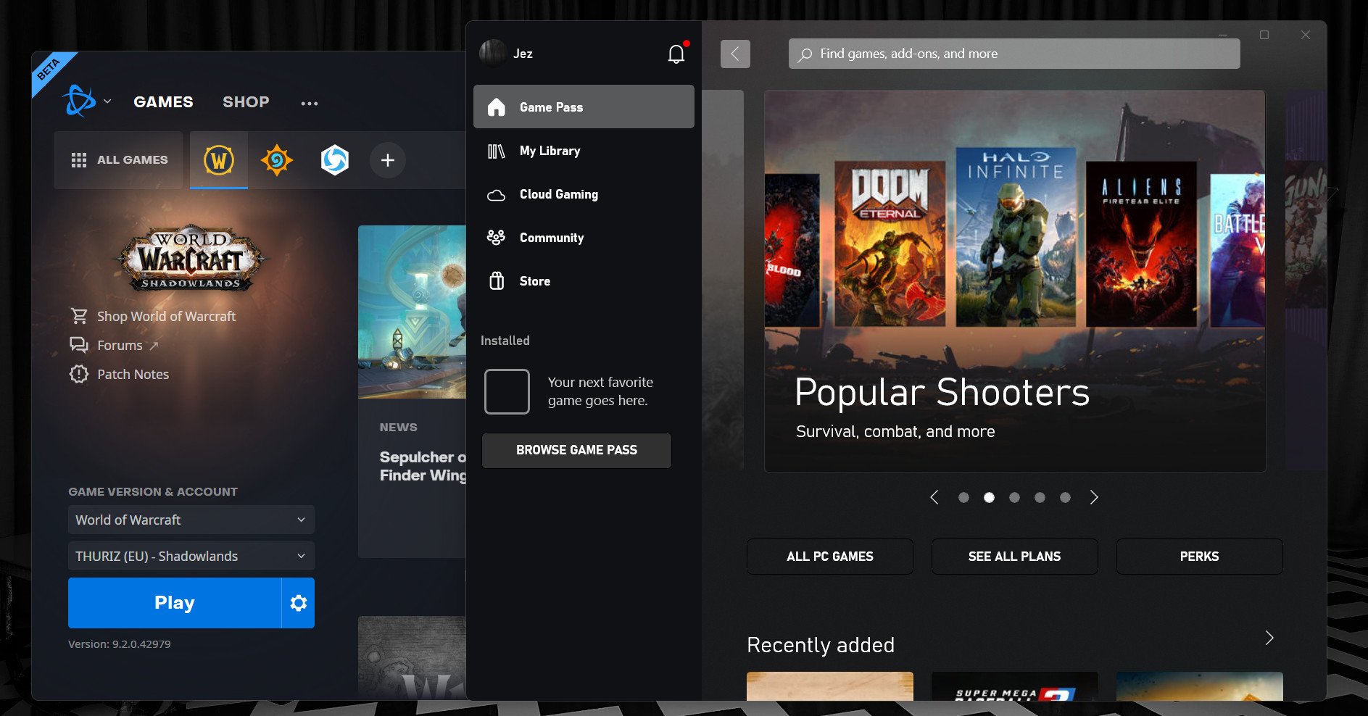Click the blue Play button
This screenshot has width=1368, height=716.
[x=175, y=603]
